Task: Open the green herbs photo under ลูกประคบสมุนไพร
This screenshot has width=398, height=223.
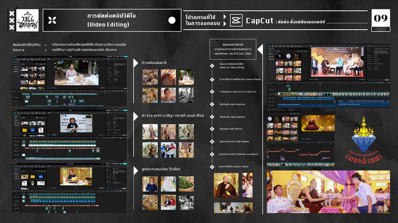Action: point(186,184)
